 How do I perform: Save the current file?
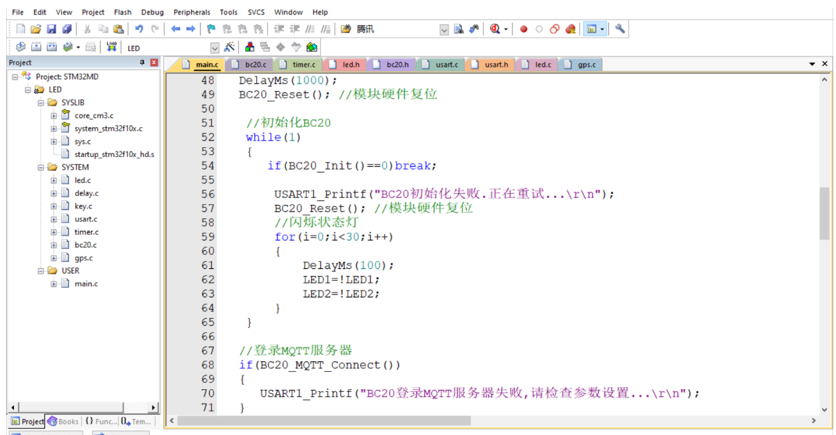(51, 29)
